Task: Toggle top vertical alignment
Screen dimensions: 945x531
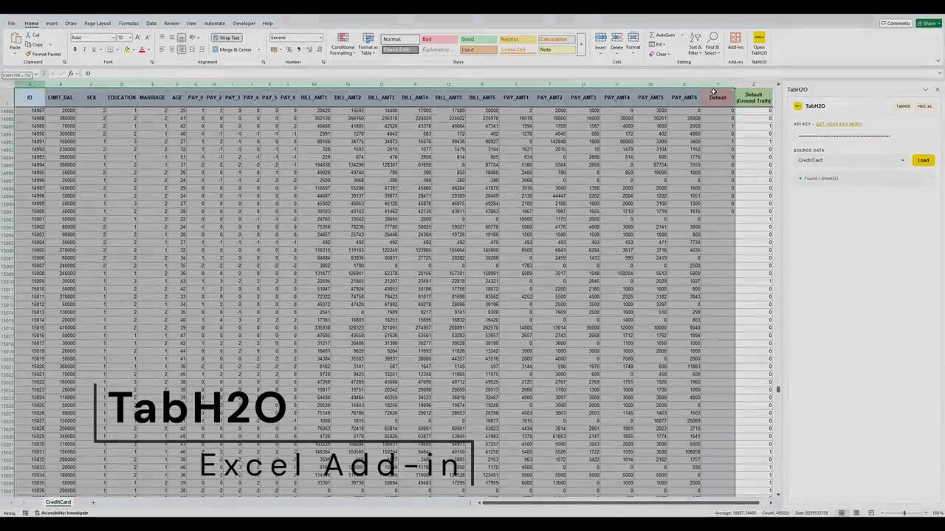Action: (x=162, y=38)
